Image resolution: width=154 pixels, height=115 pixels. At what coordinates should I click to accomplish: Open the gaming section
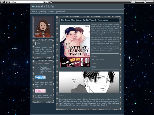tap(42, 12)
